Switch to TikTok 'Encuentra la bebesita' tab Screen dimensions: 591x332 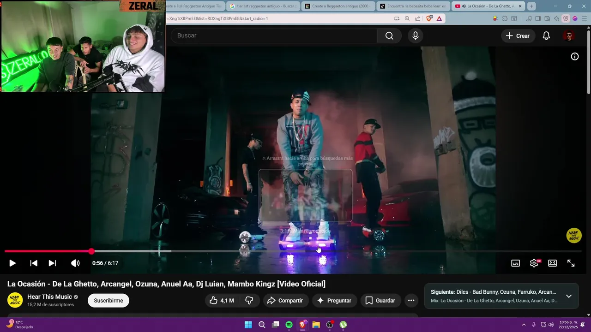click(413, 6)
